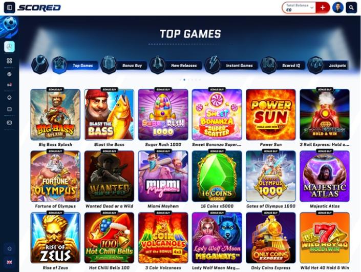361x272 pixels.
Task: Click the Miami Mayhem title link
Action: click(x=163, y=206)
